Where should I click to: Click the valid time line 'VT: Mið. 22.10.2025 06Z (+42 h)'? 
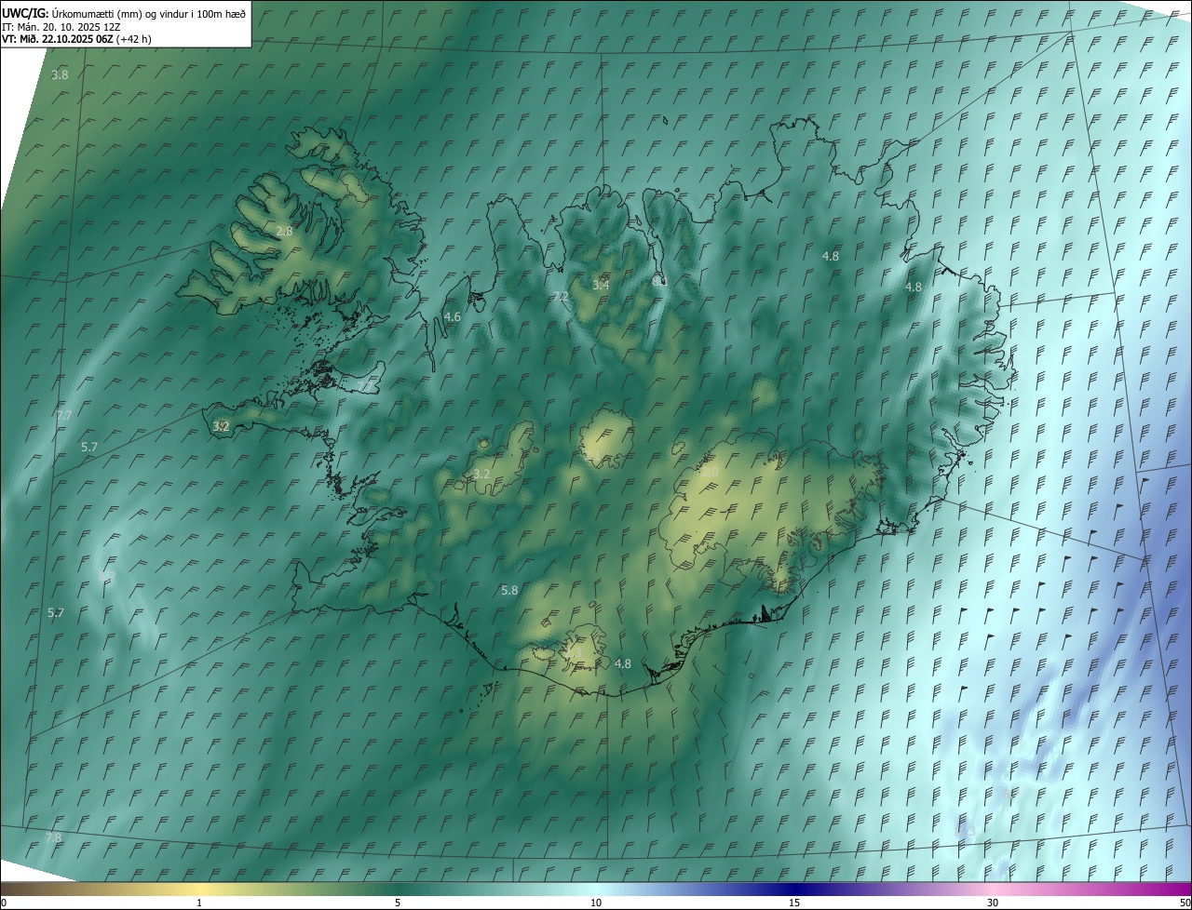pos(76,39)
